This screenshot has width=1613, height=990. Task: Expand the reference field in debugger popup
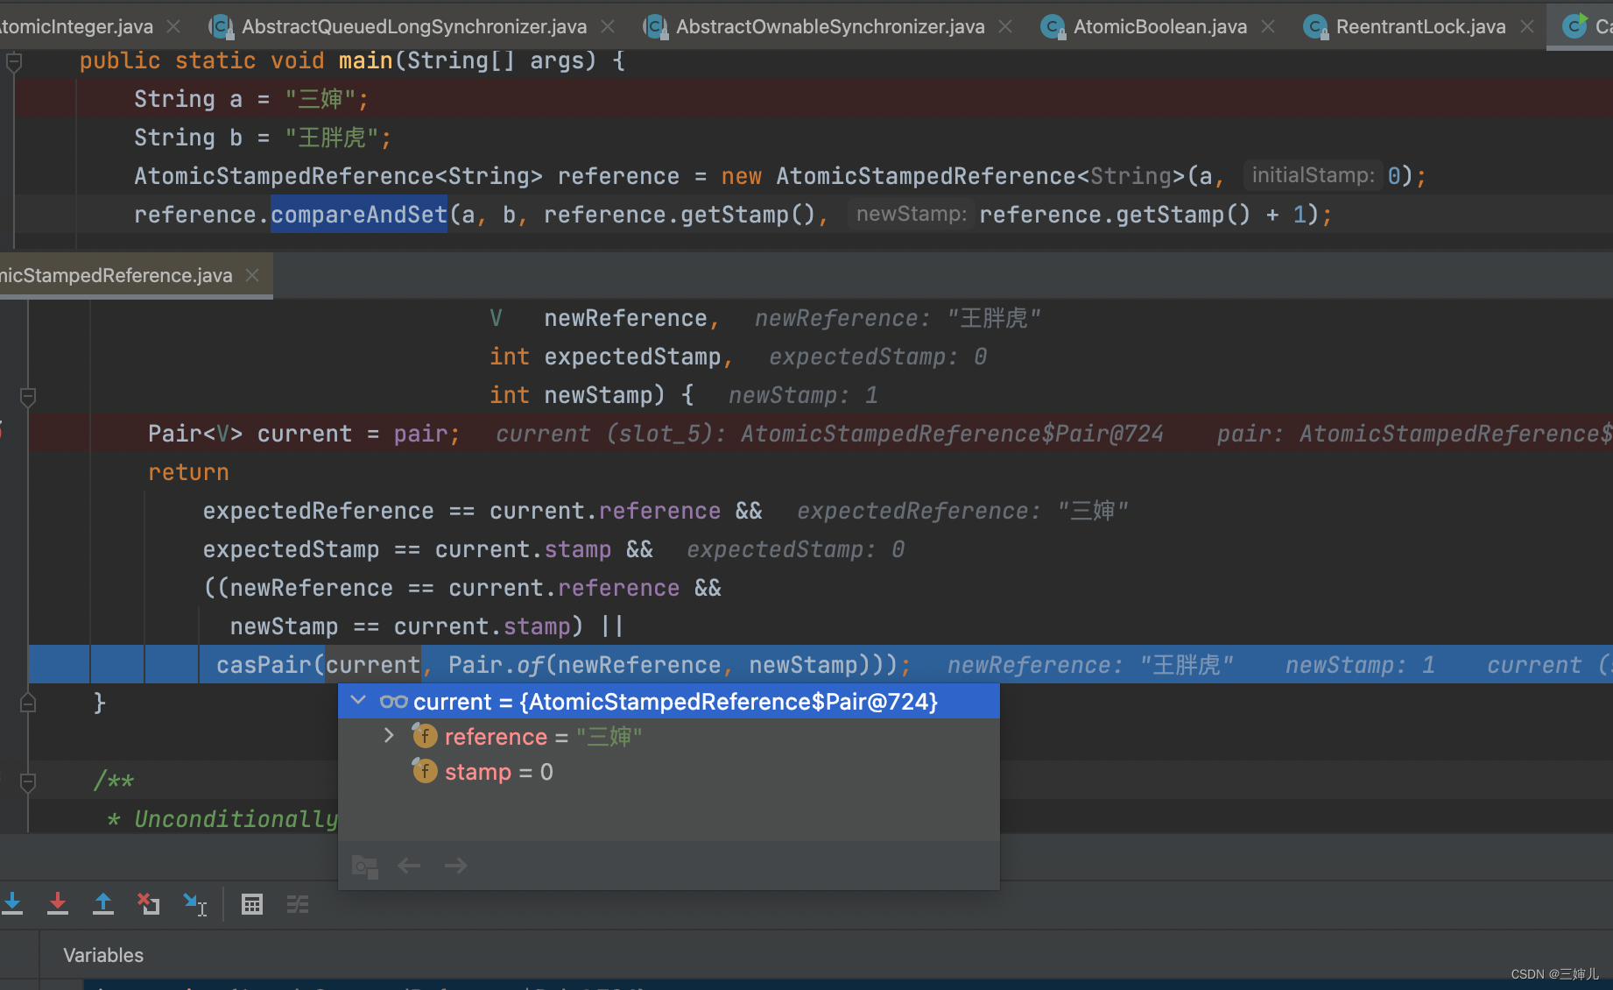389,736
